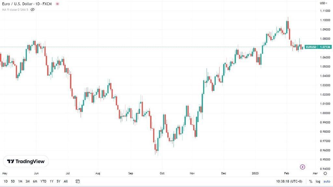Click the red market status icon beside FXCM

point(57,4)
